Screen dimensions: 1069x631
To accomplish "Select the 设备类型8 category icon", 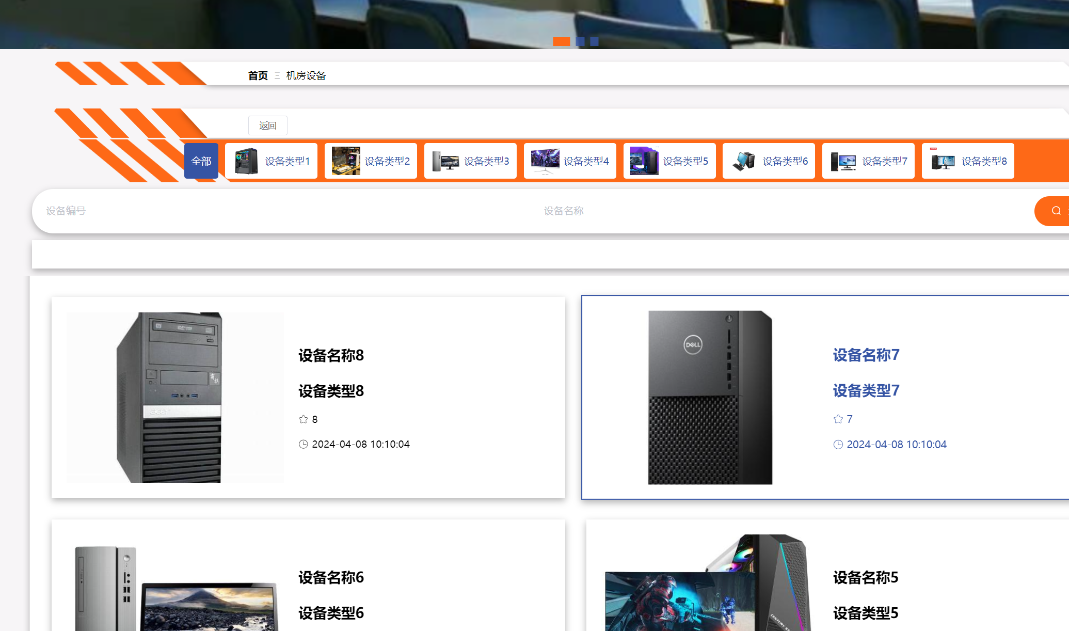I will [943, 161].
